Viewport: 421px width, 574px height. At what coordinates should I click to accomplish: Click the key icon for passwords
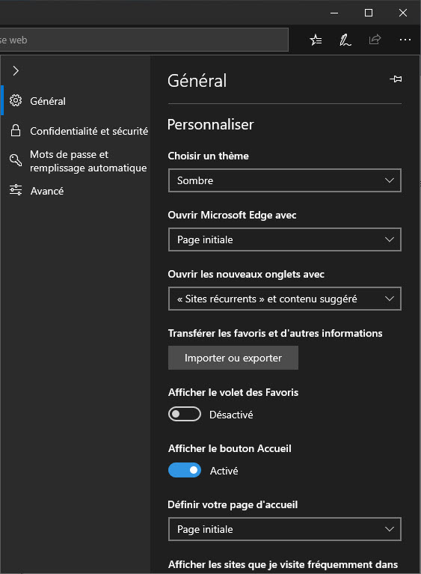click(16, 160)
